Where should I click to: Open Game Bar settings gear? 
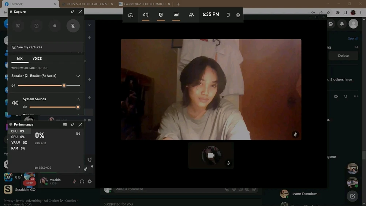click(x=238, y=15)
